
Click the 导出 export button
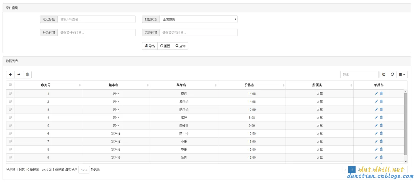pos(150,46)
